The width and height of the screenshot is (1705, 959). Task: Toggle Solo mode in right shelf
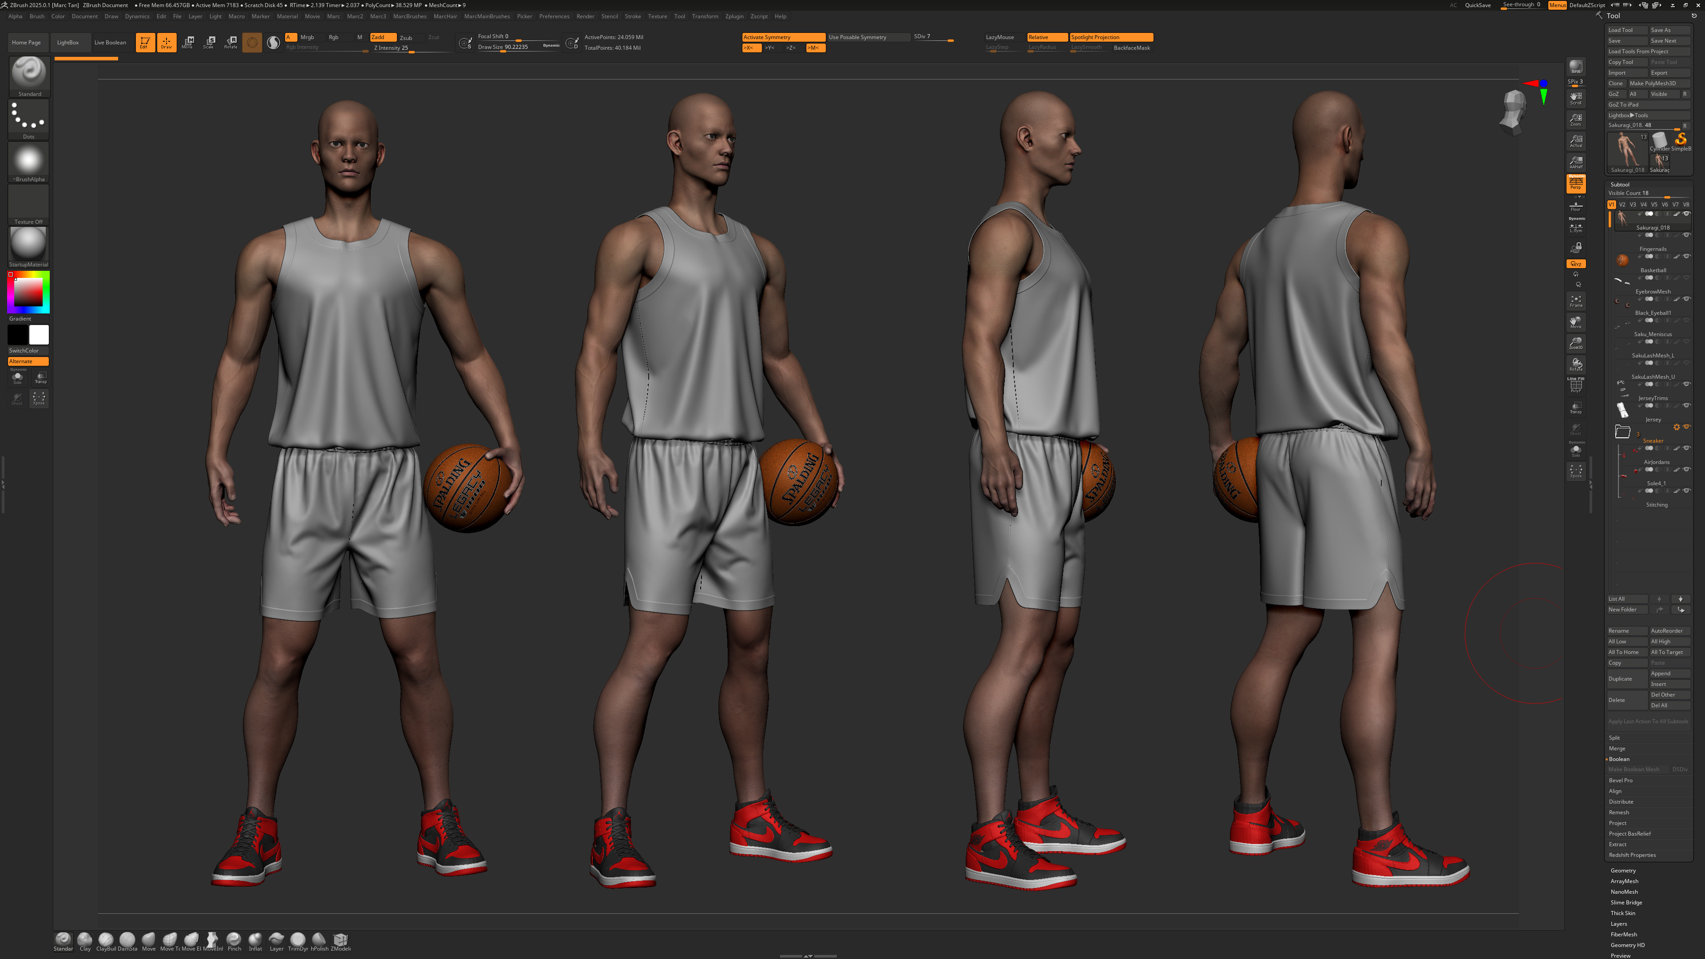click(x=1576, y=450)
